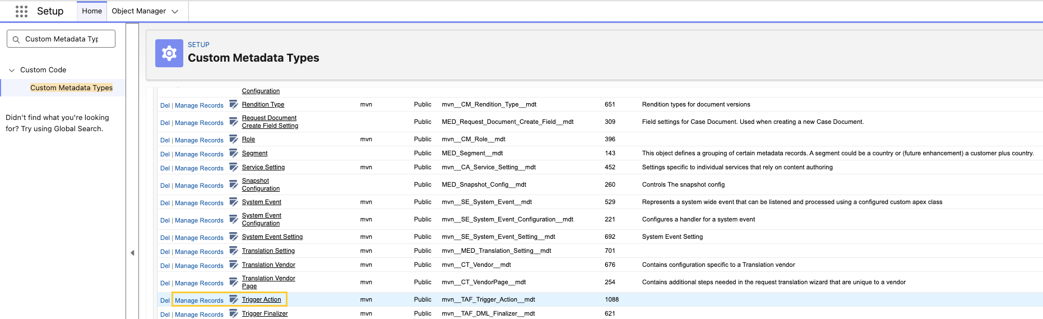Screen dimensions: 1043x319
Task: Click Manage Records for Trigger Action
Action: click(x=199, y=301)
